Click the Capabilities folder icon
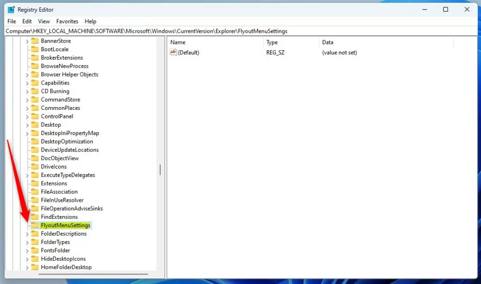This screenshot has width=481, height=284. pyautogui.click(x=35, y=83)
